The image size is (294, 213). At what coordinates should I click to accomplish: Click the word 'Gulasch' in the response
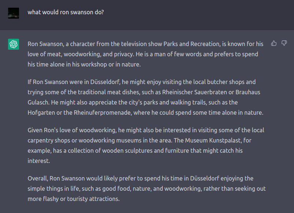click(x=38, y=102)
